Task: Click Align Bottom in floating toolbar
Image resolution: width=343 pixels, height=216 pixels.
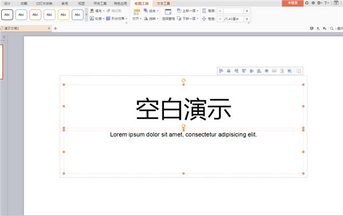Action: [x=259, y=71]
